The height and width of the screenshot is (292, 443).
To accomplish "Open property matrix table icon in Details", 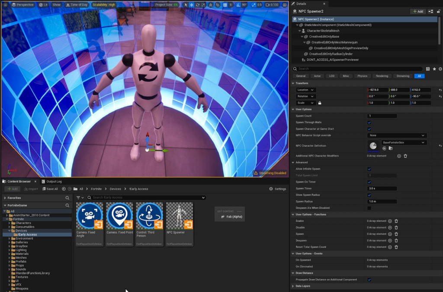I will [x=428, y=69].
